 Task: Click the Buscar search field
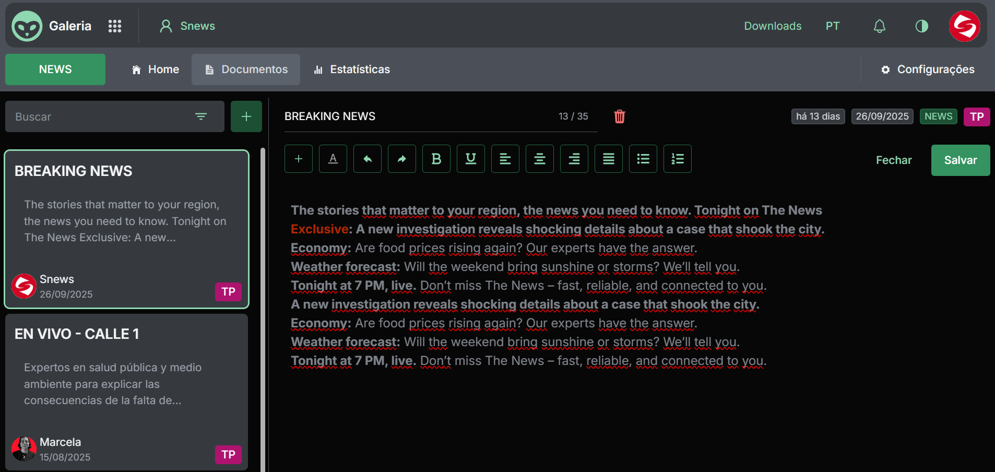click(x=99, y=116)
